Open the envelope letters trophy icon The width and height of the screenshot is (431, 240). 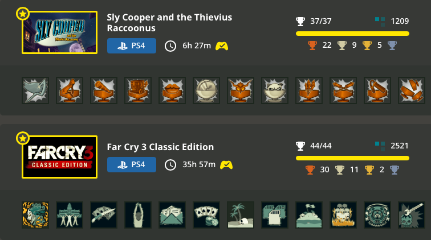[x=172, y=215]
